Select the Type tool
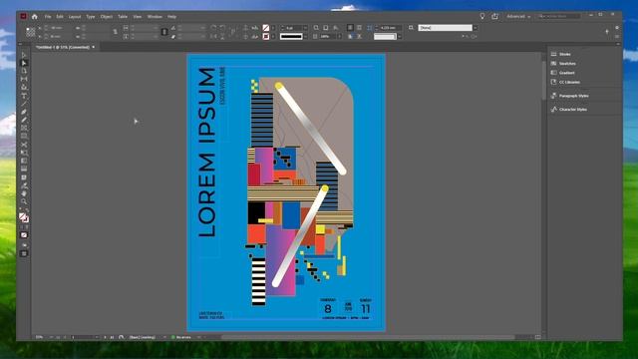The image size is (638, 359). coord(24,96)
